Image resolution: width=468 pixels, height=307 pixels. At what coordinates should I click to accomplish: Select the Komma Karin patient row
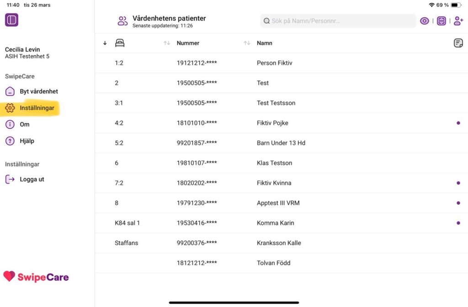275,223
